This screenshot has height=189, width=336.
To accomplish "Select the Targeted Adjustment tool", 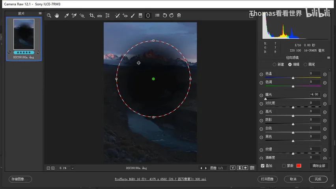I will pos(82,15).
